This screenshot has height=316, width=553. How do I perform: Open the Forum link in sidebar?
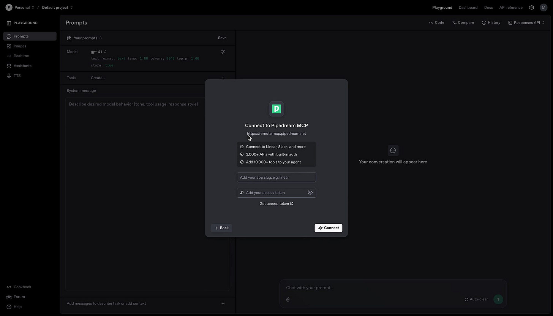pos(16,297)
